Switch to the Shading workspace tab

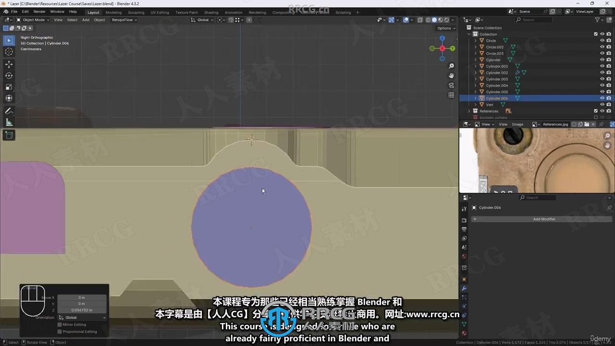211,12
